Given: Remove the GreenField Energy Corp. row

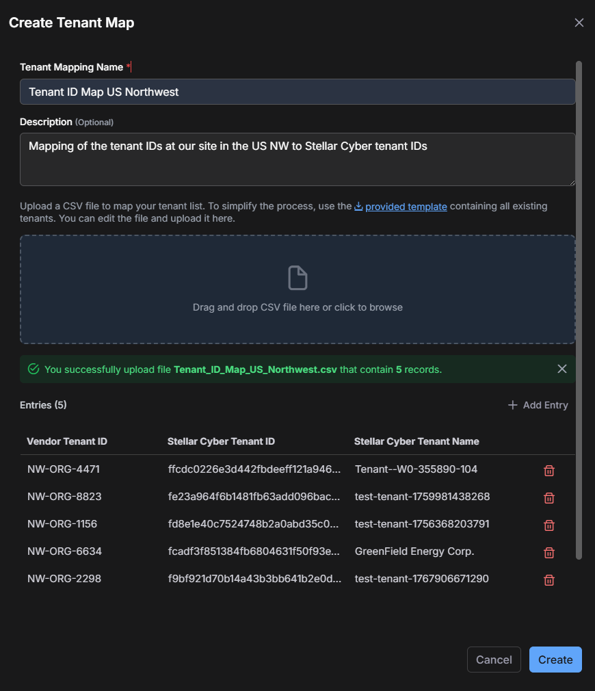Looking at the screenshot, I should click(x=548, y=552).
